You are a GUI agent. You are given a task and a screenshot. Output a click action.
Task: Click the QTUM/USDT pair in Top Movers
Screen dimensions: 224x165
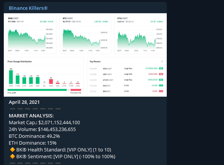point(108,80)
